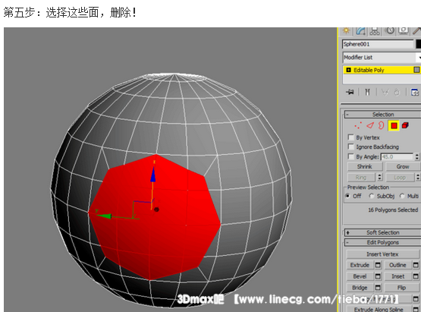Click the Ring spinner arrows
Image resolution: width=421 pixels, height=312 pixels.
click(x=379, y=178)
